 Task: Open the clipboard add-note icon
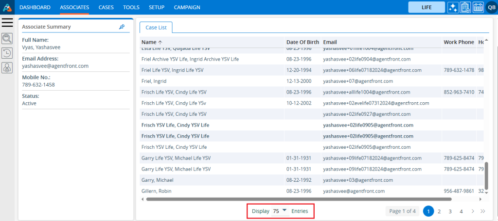[x=465, y=7]
